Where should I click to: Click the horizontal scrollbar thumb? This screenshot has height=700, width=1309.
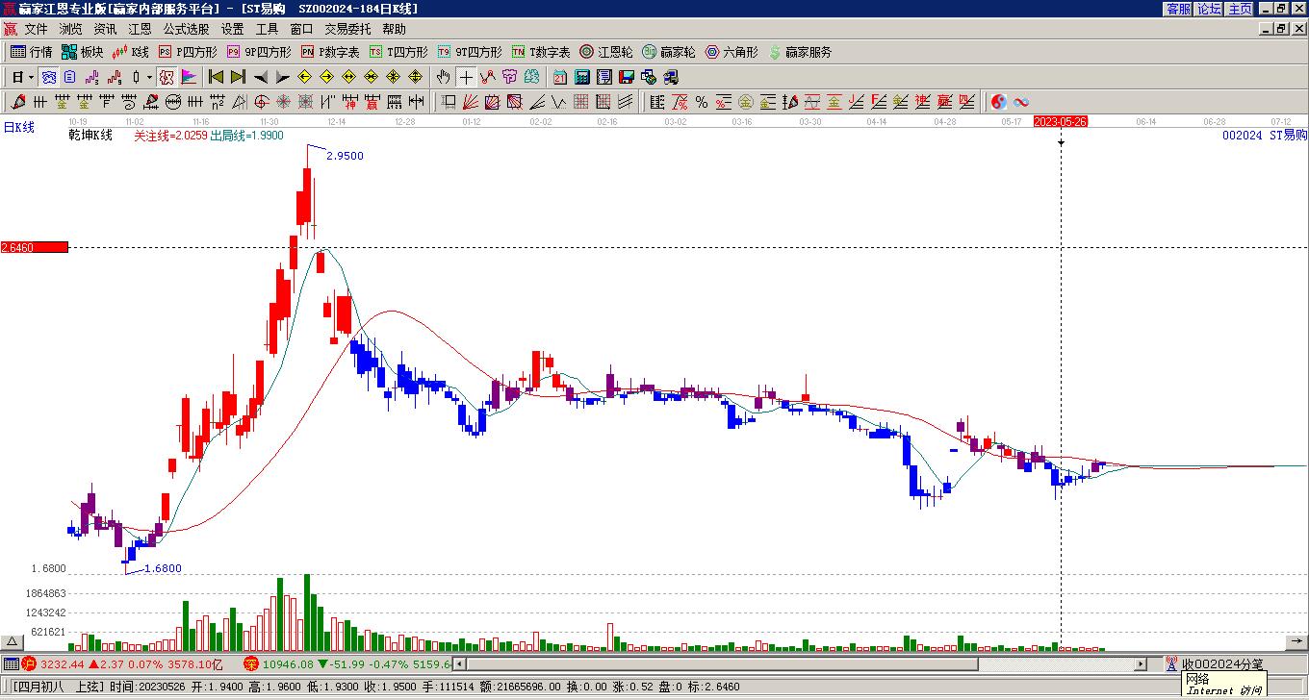[x=724, y=664]
